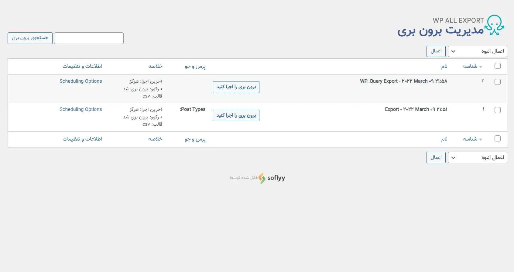This screenshot has width=514, height=272.
Task: Open Scheduling Options for Export 21:51 row
Action: (x=81, y=109)
